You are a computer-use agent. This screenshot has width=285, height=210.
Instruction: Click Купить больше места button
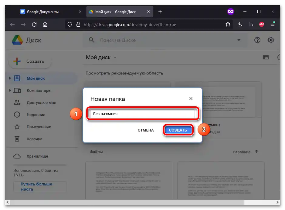pyautogui.click(x=40, y=186)
